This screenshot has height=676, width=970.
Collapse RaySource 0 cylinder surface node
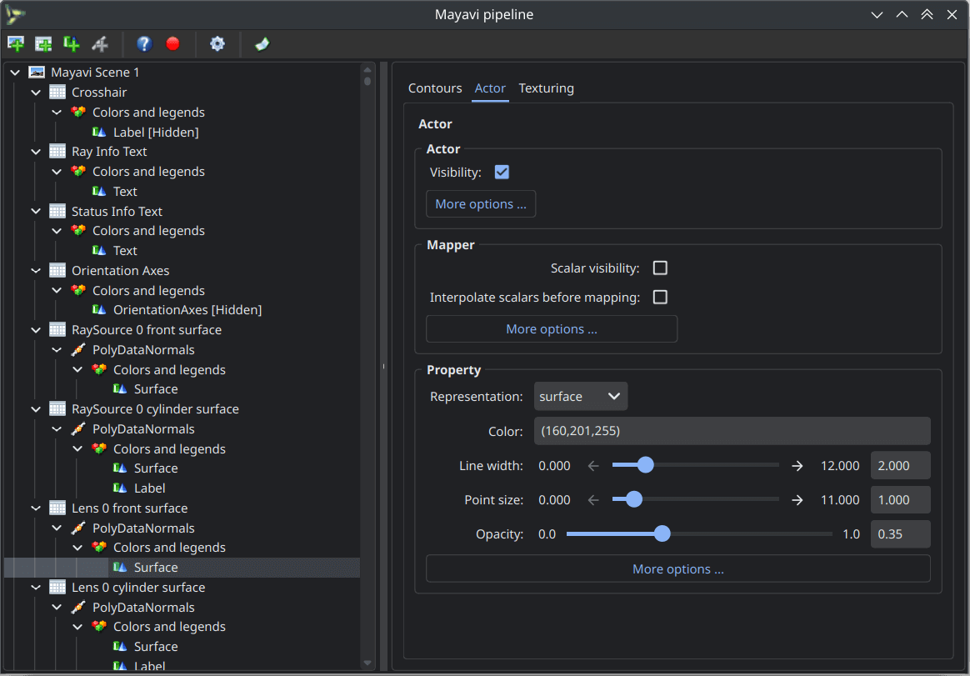[x=36, y=409]
